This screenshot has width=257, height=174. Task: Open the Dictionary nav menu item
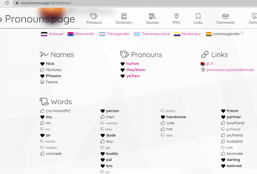(124, 19)
